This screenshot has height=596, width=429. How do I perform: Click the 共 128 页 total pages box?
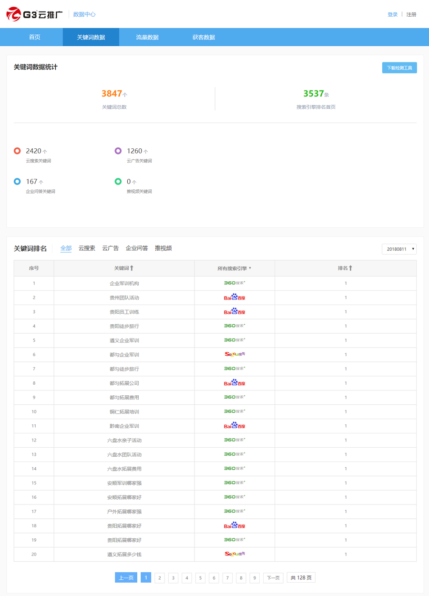tap(301, 578)
